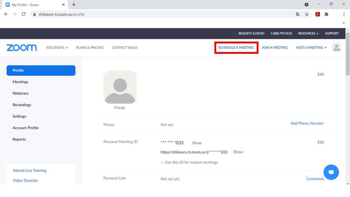Click Customize for Personal Link
The width and height of the screenshot is (350, 197).
pyautogui.click(x=315, y=179)
